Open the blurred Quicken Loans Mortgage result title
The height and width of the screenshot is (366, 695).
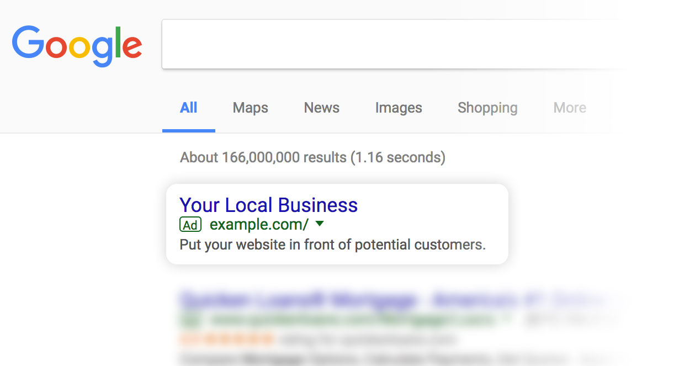[298, 301]
